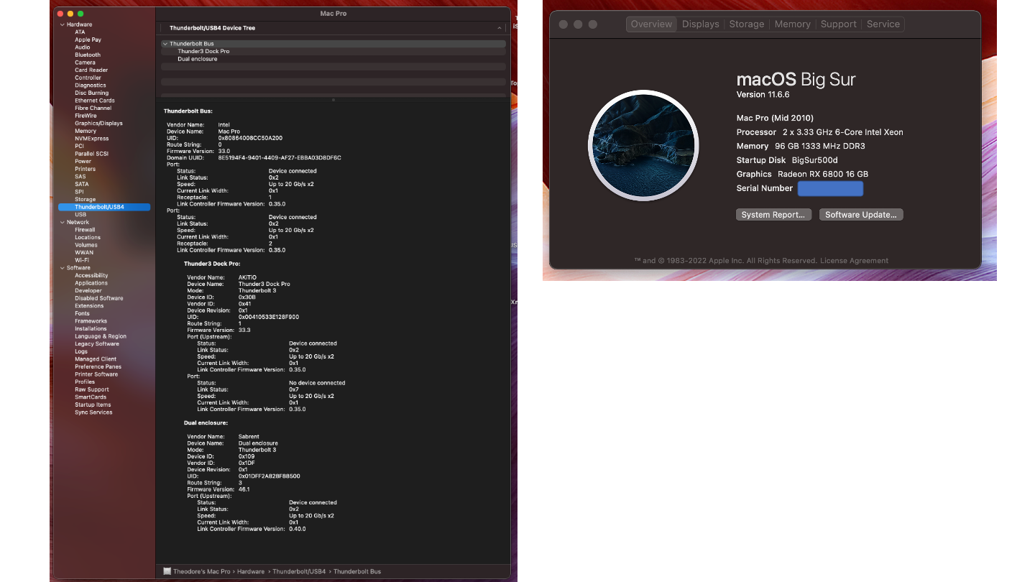Collapse the Hardware section in sidebar
Image resolution: width=1035 pixels, height=582 pixels.
tap(62, 24)
